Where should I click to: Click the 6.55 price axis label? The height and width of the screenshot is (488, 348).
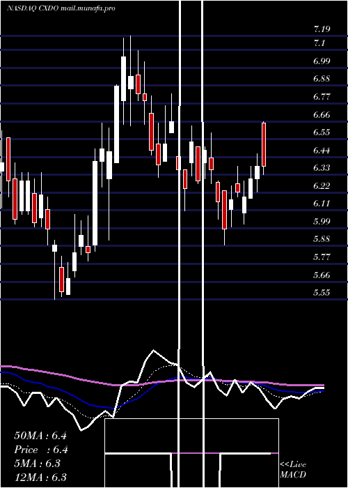(322, 132)
